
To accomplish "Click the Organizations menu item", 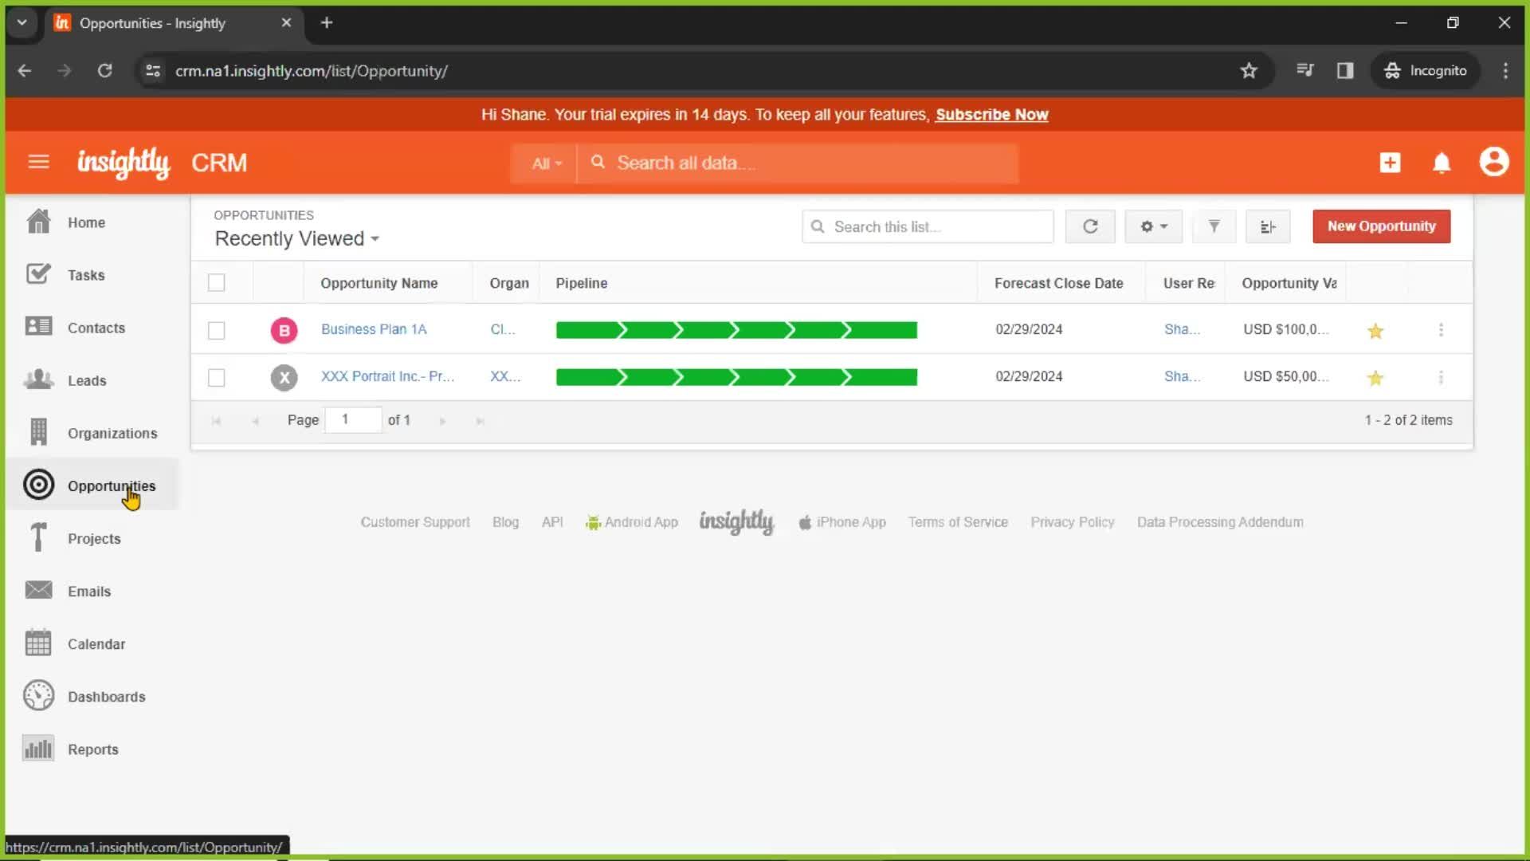I will (x=112, y=433).
